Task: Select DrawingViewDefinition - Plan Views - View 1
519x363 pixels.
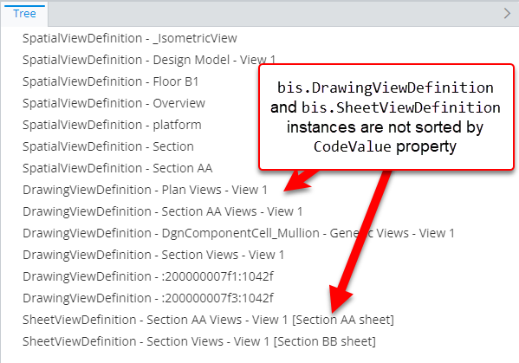Action: pyautogui.click(x=145, y=190)
